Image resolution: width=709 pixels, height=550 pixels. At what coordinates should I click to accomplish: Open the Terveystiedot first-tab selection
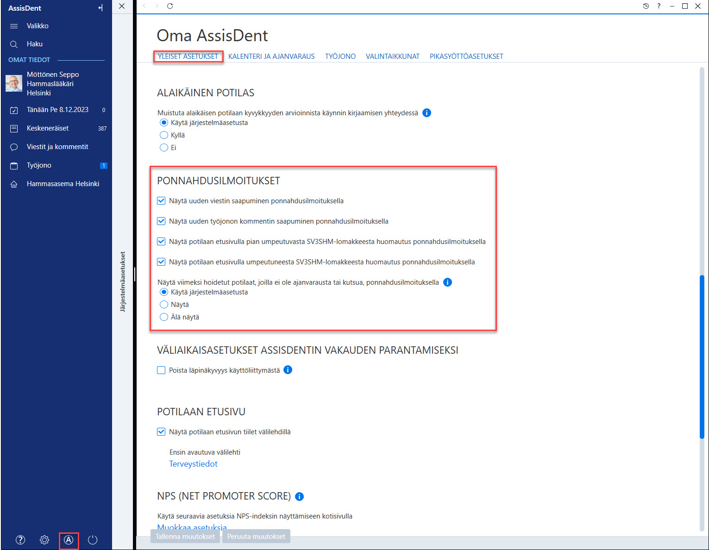(194, 464)
